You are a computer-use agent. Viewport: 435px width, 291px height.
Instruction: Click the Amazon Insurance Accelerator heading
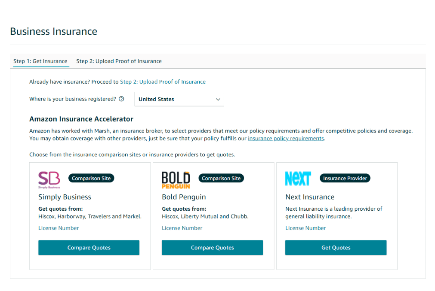pyautogui.click(x=81, y=119)
